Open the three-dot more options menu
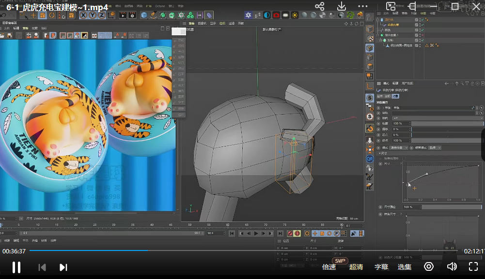Screen dimensions: 485x279 pos(362,6)
